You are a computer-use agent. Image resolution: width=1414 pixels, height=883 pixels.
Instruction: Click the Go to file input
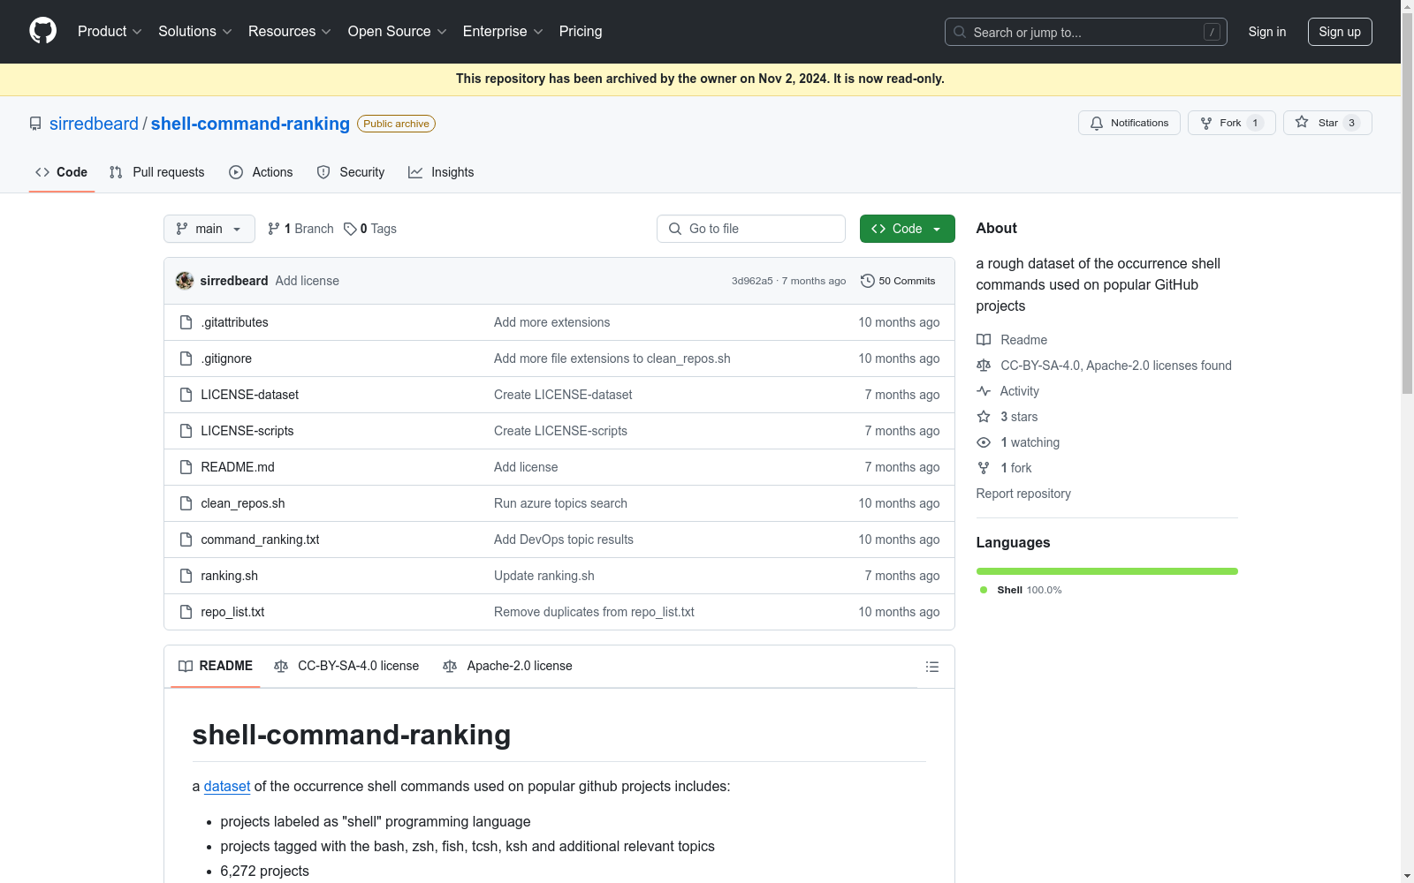tap(751, 229)
